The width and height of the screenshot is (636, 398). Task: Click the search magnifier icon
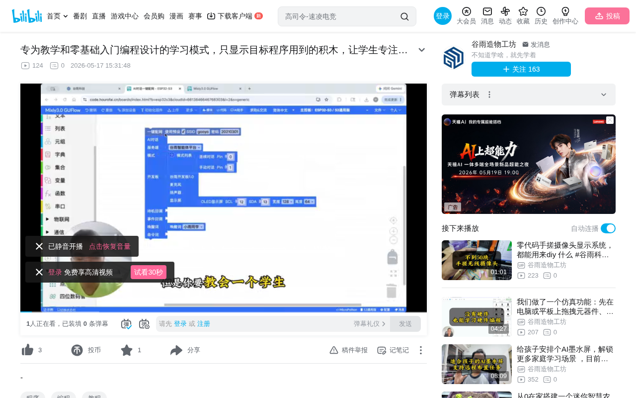404,16
